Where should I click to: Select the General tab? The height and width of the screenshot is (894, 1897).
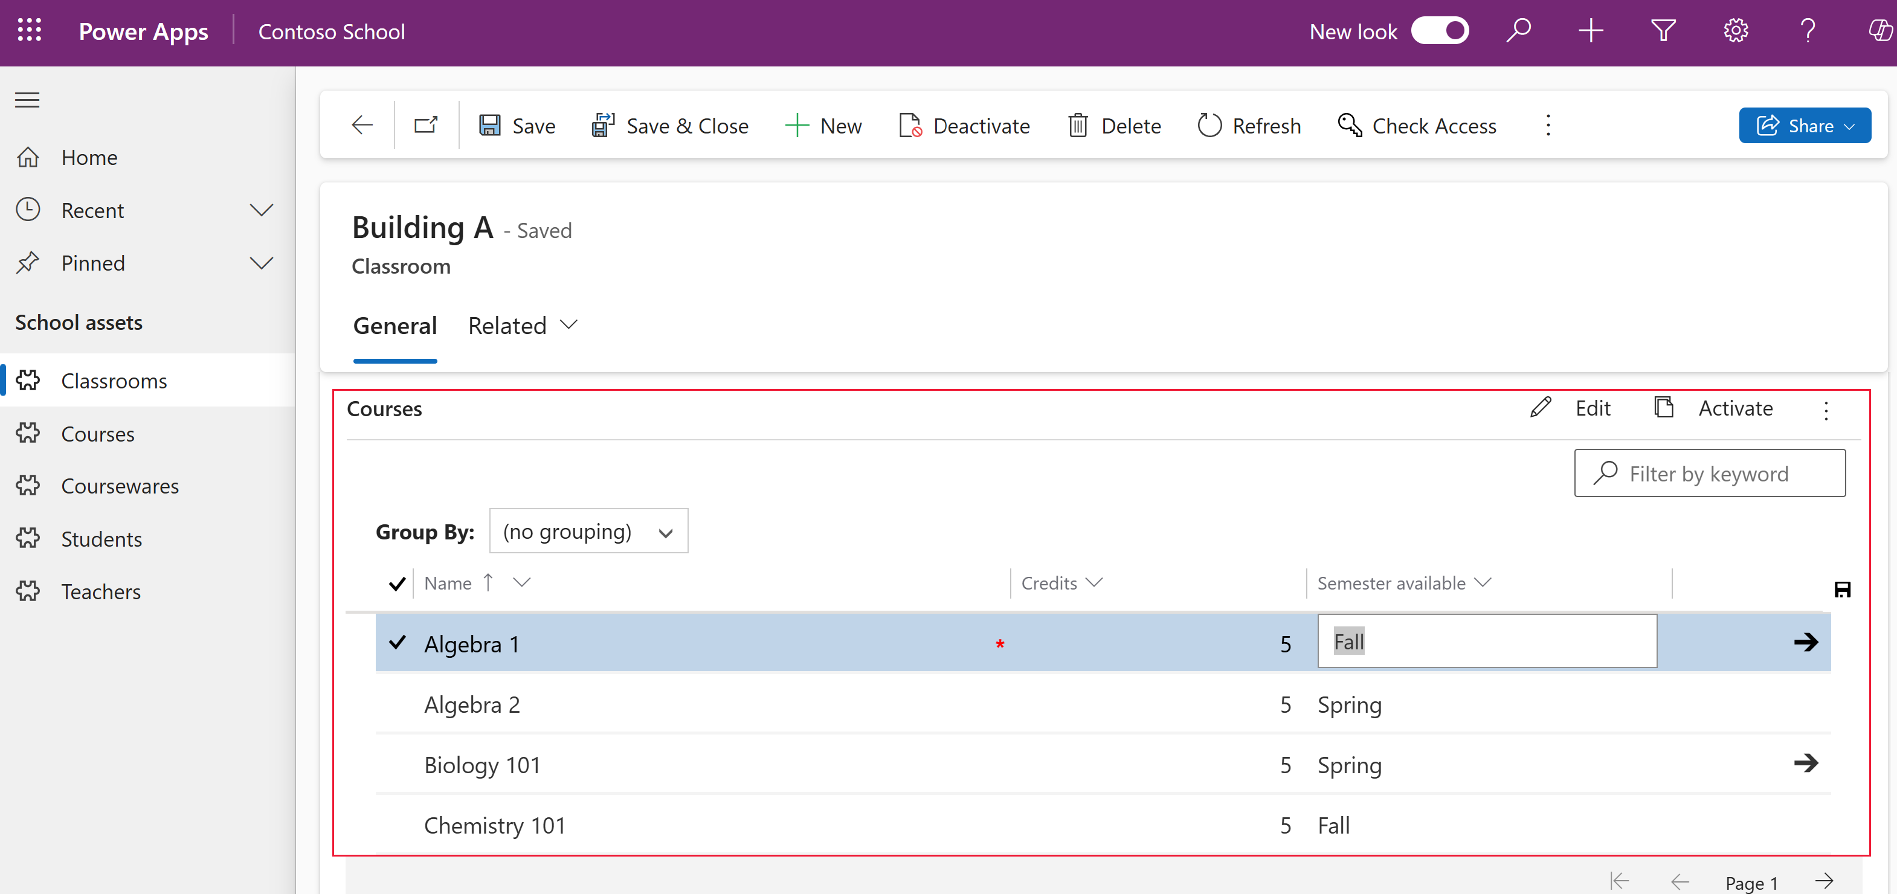(x=393, y=324)
